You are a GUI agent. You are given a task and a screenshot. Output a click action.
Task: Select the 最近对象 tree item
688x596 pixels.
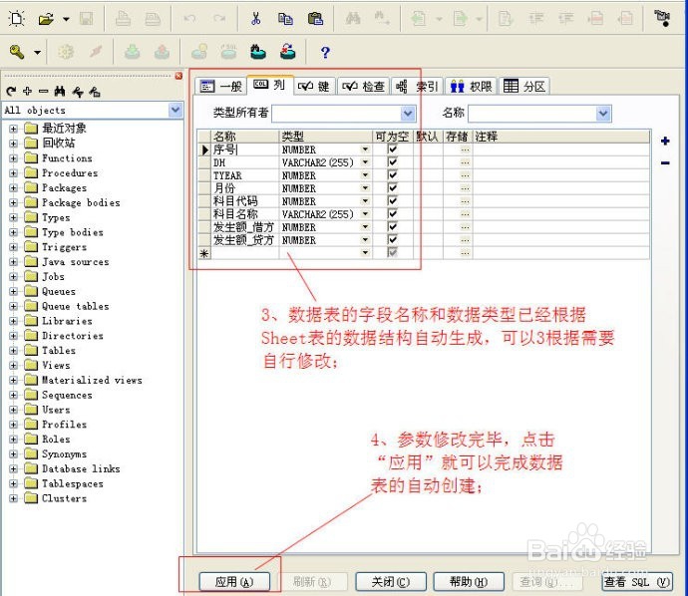64,128
